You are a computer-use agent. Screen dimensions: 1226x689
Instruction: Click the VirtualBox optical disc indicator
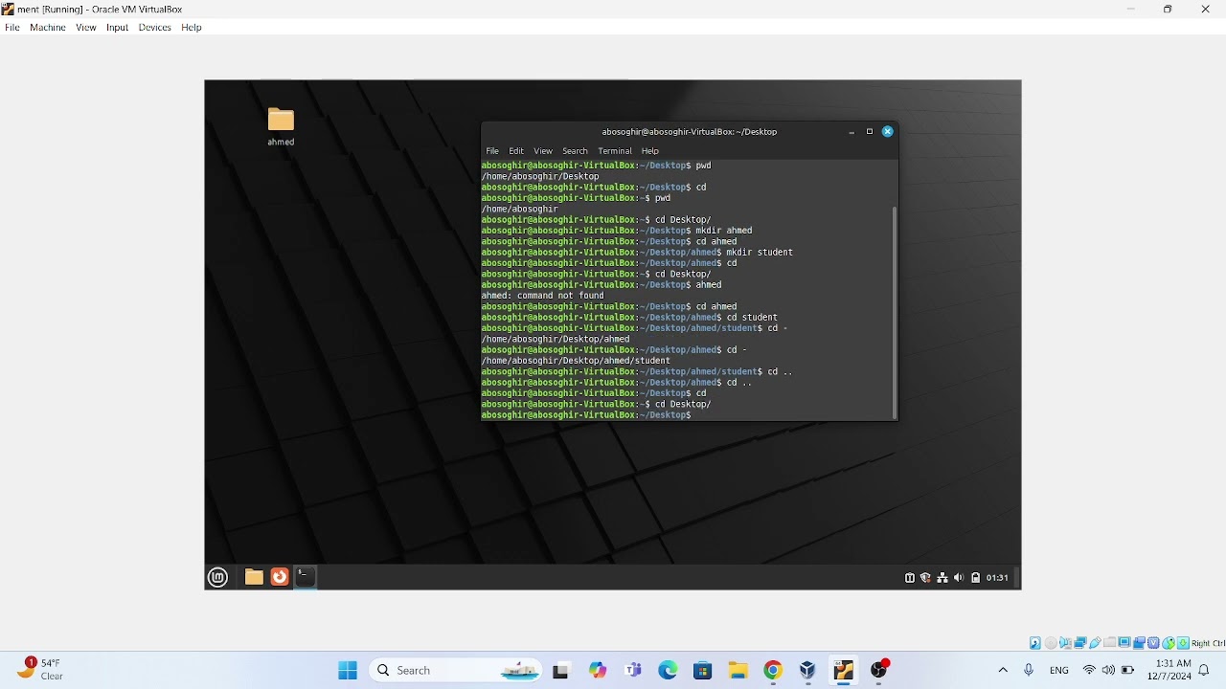(1051, 643)
